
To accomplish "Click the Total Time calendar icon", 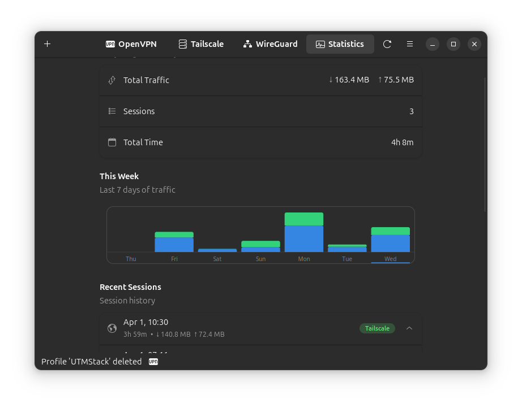I will point(112,142).
